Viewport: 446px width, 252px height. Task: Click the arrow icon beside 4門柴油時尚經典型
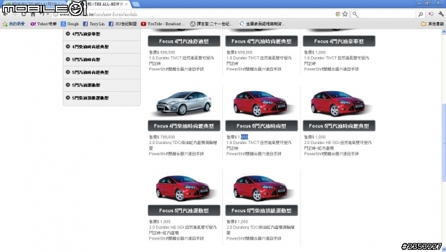click(x=68, y=47)
